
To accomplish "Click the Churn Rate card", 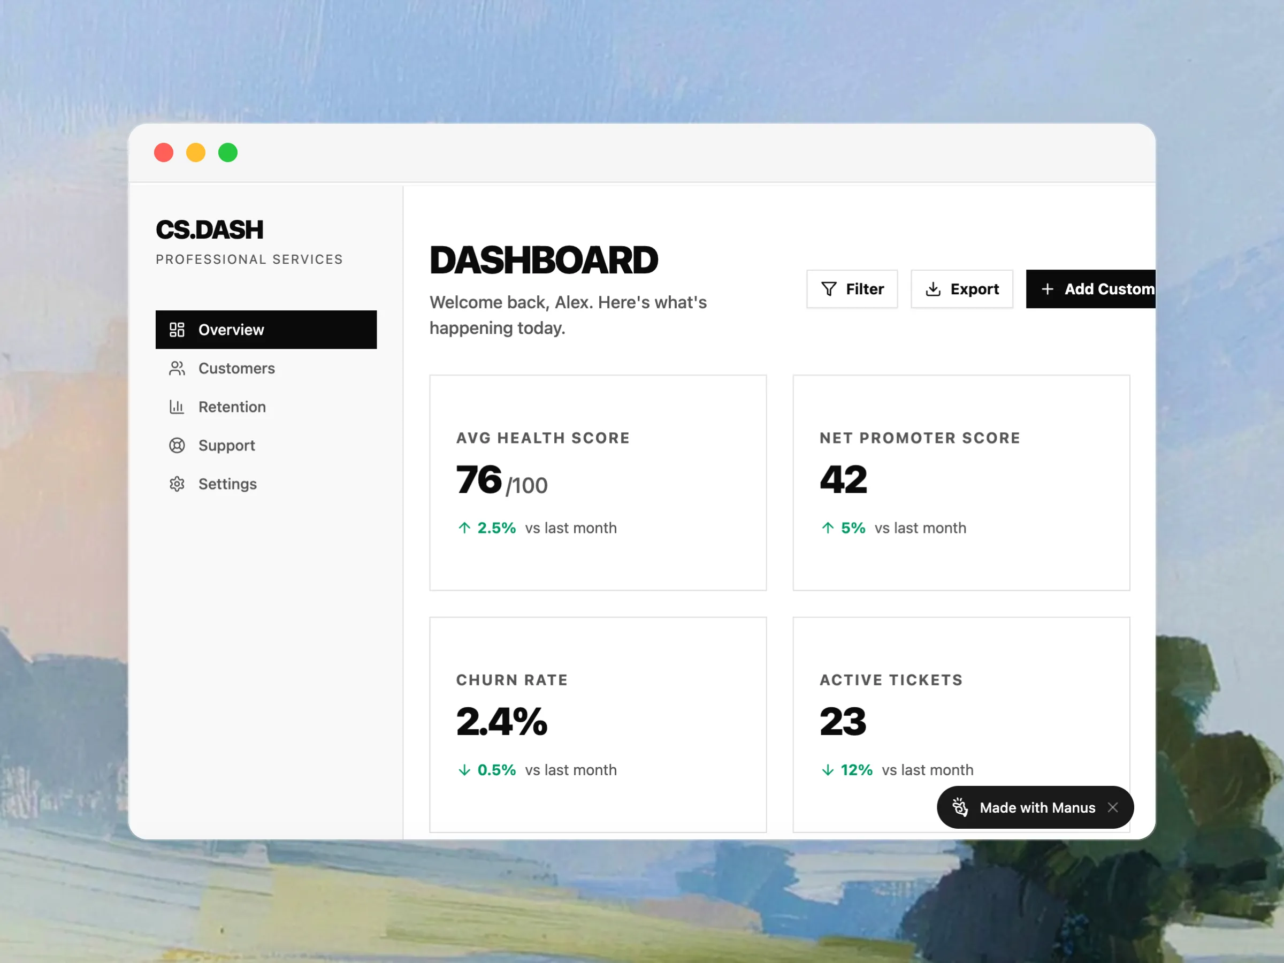I will coord(598,724).
